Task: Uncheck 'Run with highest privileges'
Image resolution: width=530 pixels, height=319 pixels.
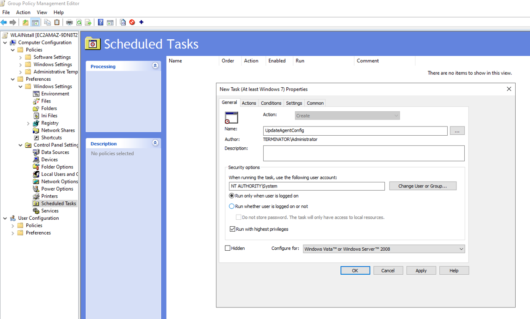Action: (x=233, y=229)
